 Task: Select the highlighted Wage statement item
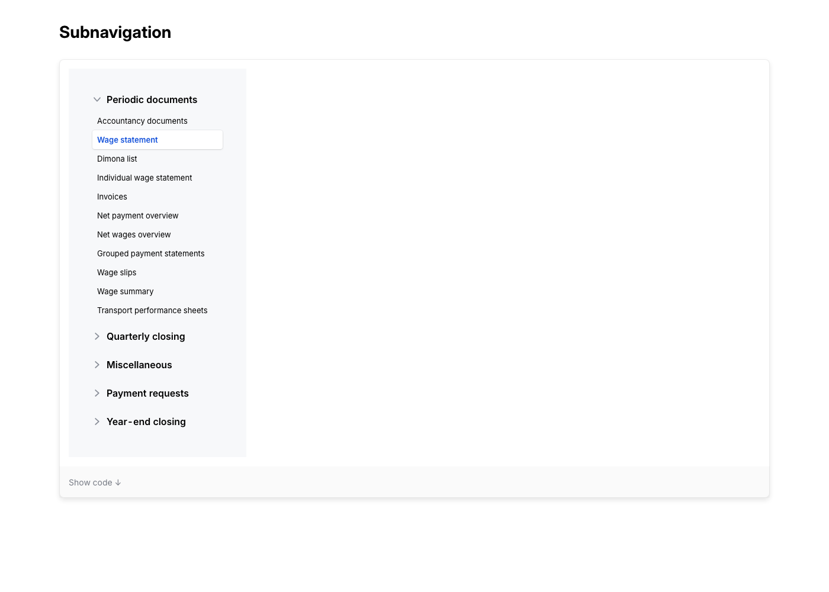coord(127,140)
